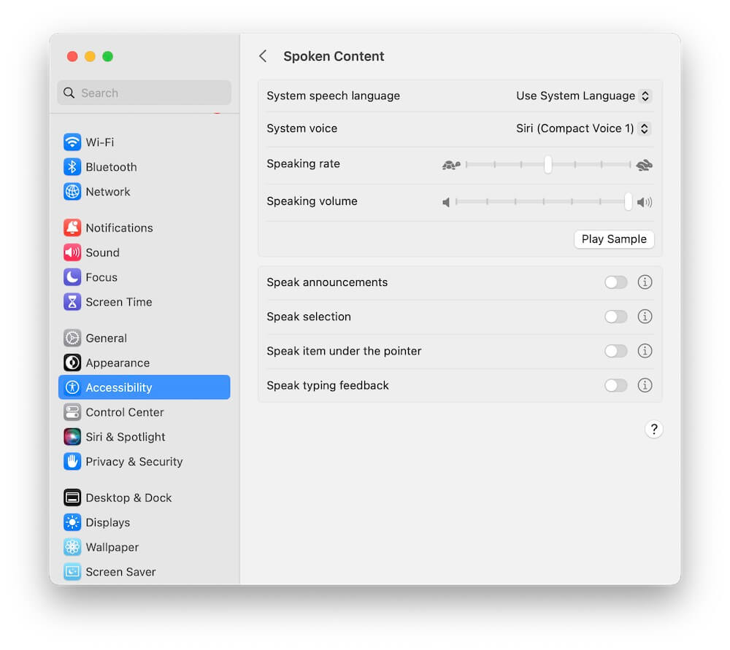
Task: Click the Wi-Fi sidebar icon
Action: (72, 142)
